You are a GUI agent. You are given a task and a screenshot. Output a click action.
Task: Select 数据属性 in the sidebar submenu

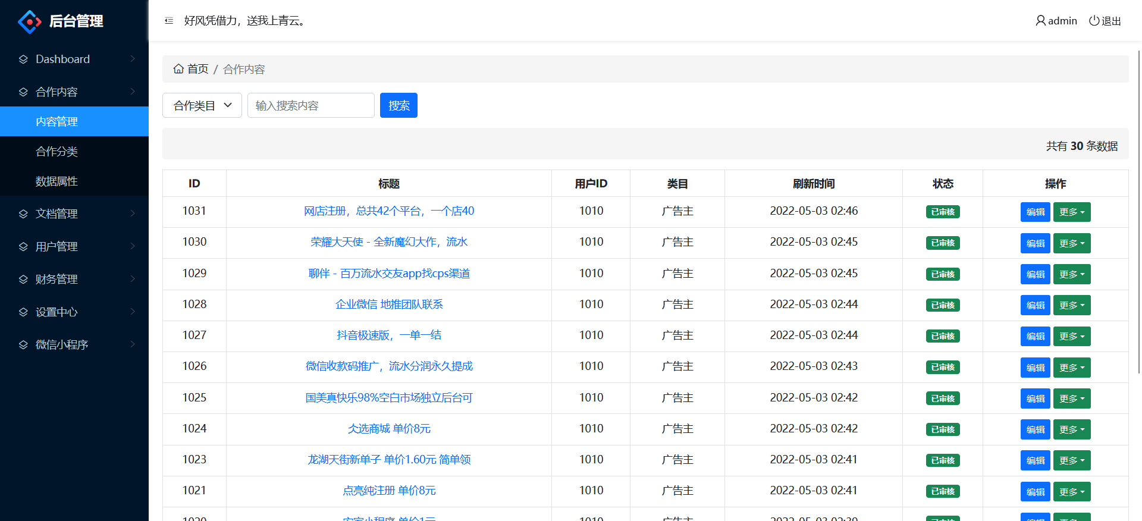point(57,181)
